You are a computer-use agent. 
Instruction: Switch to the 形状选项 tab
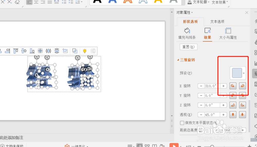pos(190,22)
